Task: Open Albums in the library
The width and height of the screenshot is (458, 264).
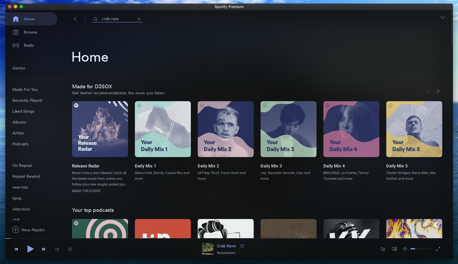Action: point(19,122)
